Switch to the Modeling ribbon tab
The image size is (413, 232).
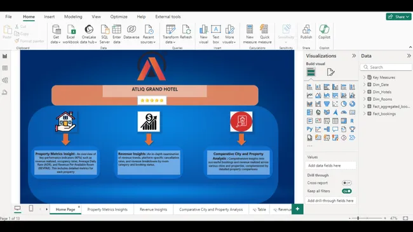click(x=73, y=16)
